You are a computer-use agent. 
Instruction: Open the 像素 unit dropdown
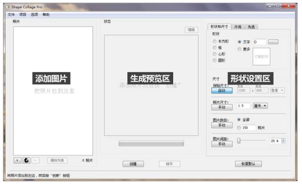pyautogui.click(x=277, y=91)
